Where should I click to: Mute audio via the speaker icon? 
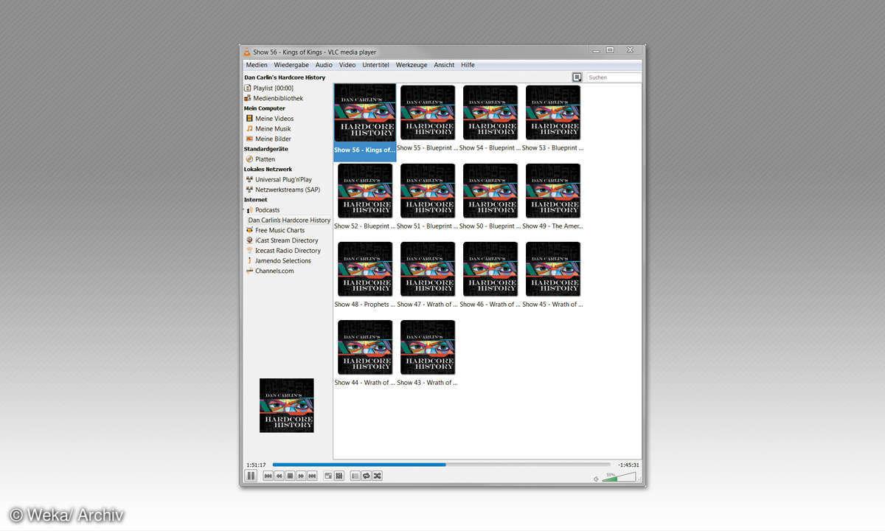[x=596, y=479]
